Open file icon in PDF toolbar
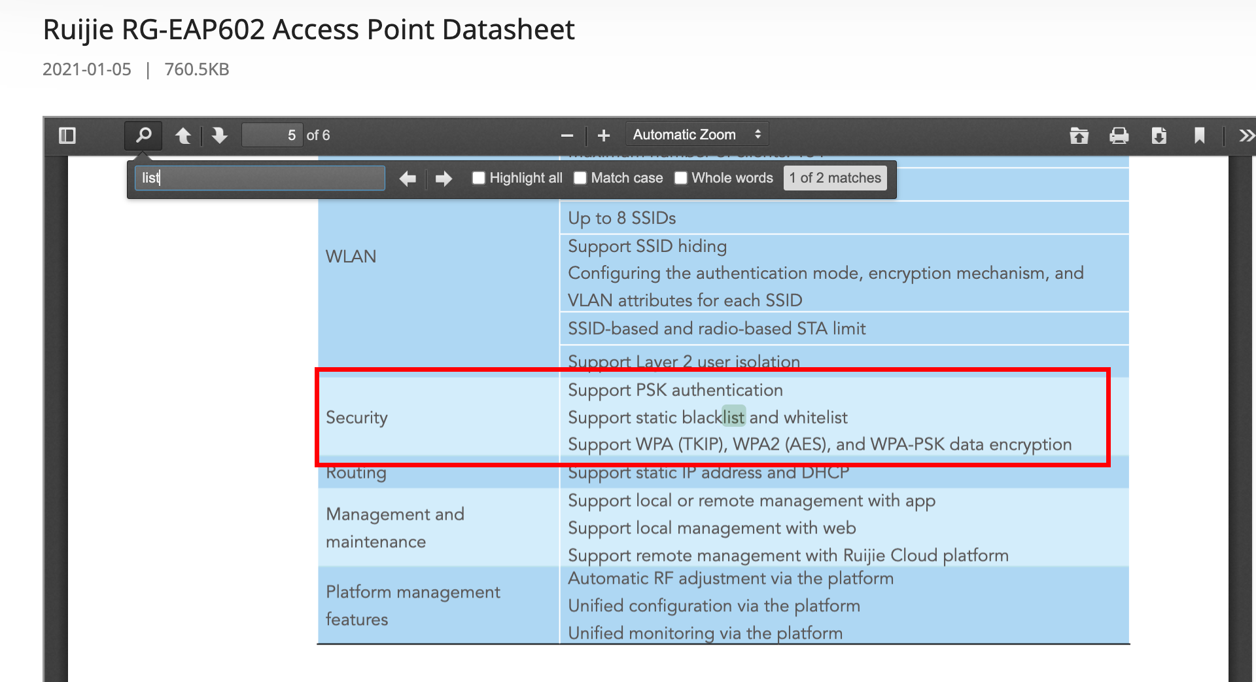This screenshot has height=682, width=1256. pos(1079,135)
